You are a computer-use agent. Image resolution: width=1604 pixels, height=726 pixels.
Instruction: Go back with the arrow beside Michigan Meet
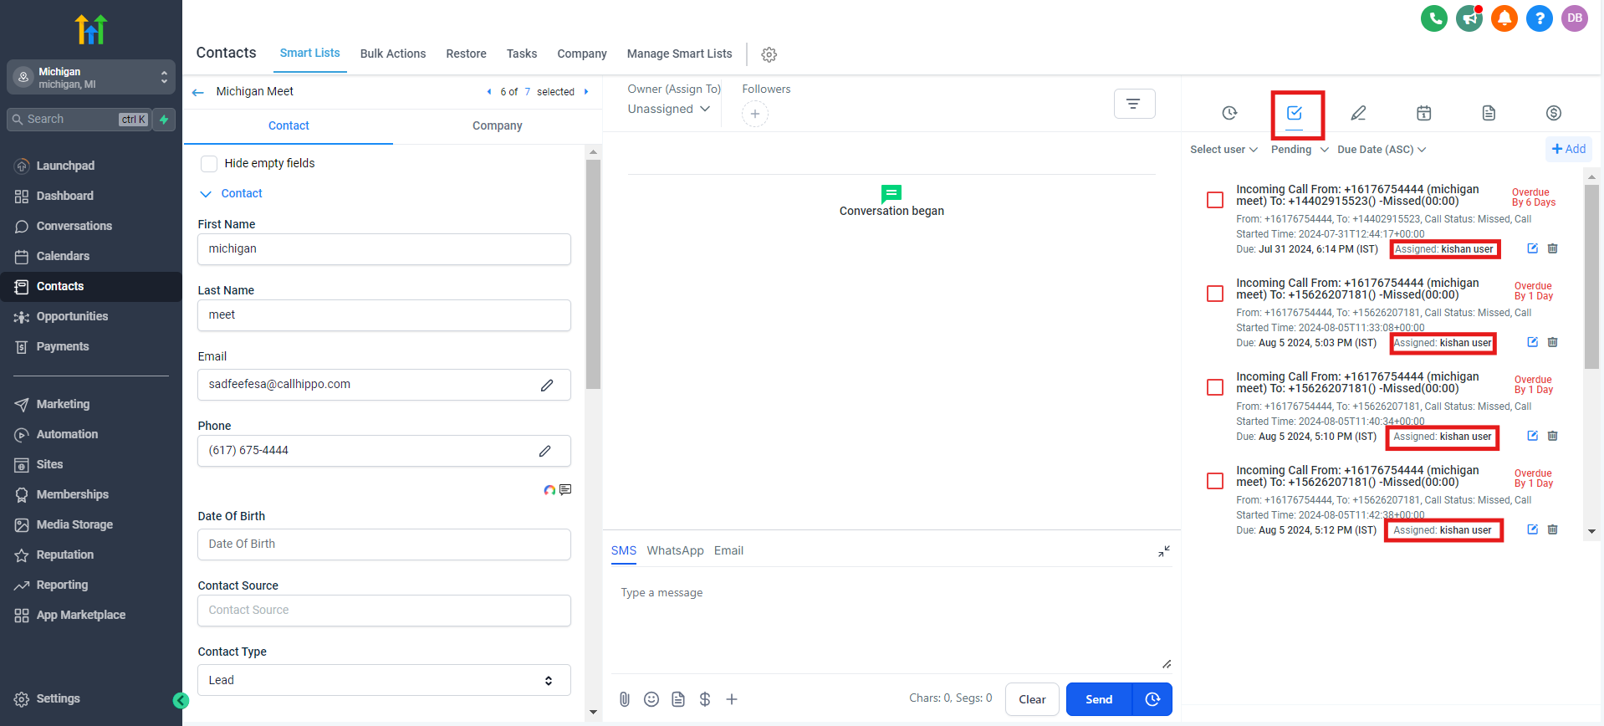pyautogui.click(x=198, y=92)
